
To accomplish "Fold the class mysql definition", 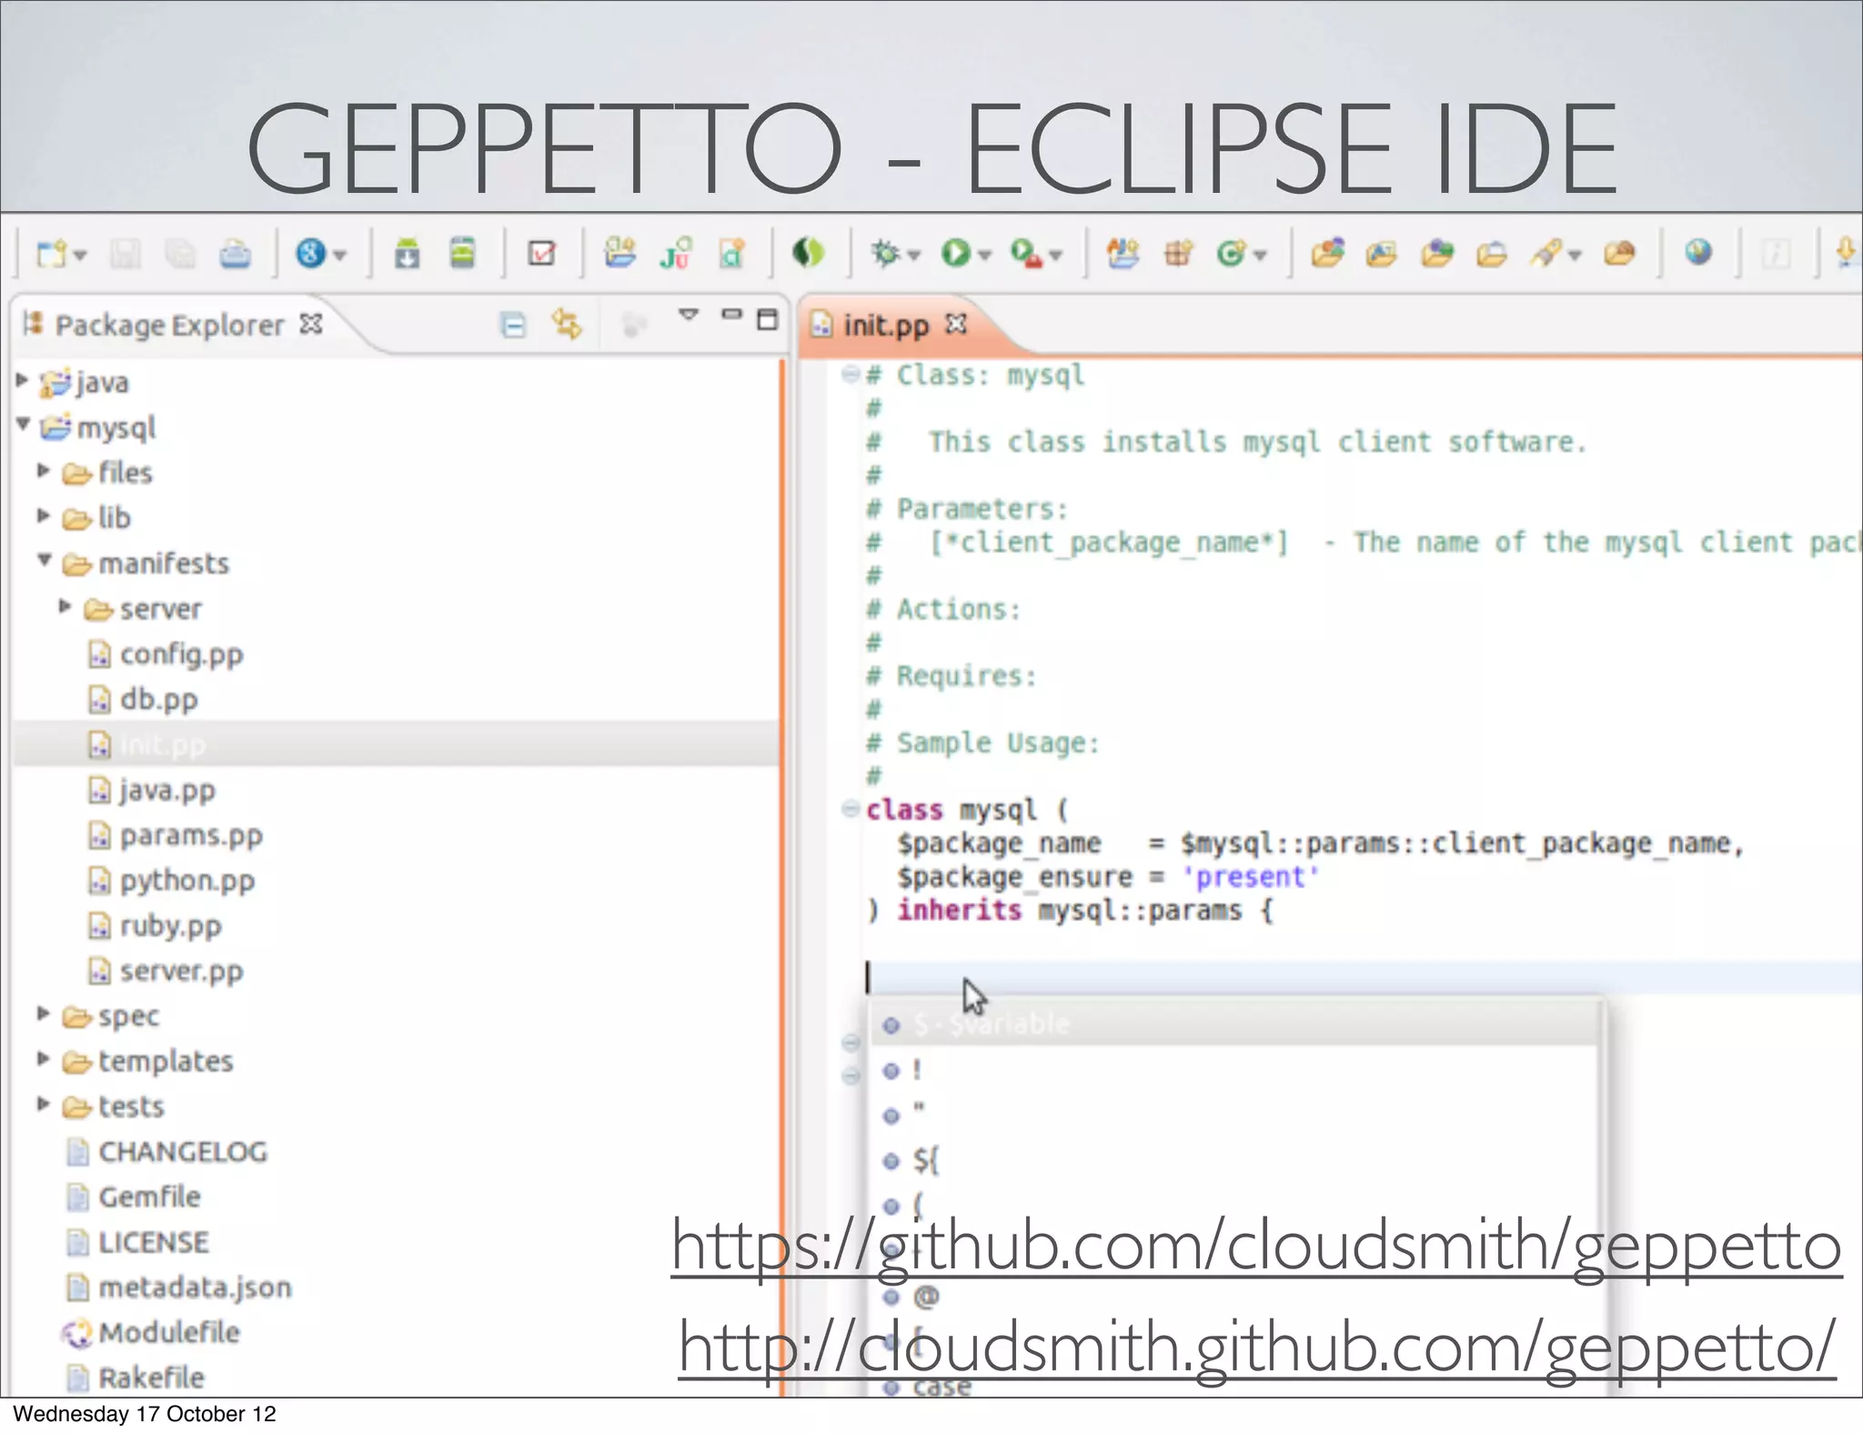I will click(851, 808).
